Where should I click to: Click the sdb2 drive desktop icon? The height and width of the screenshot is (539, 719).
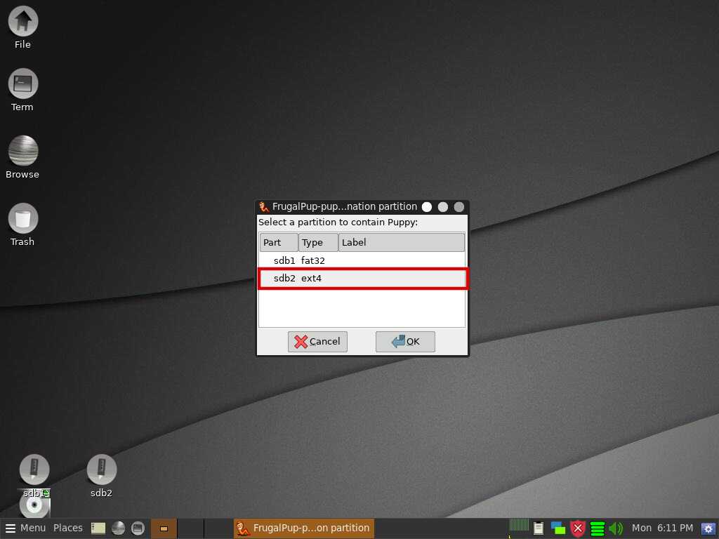click(101, 470)
